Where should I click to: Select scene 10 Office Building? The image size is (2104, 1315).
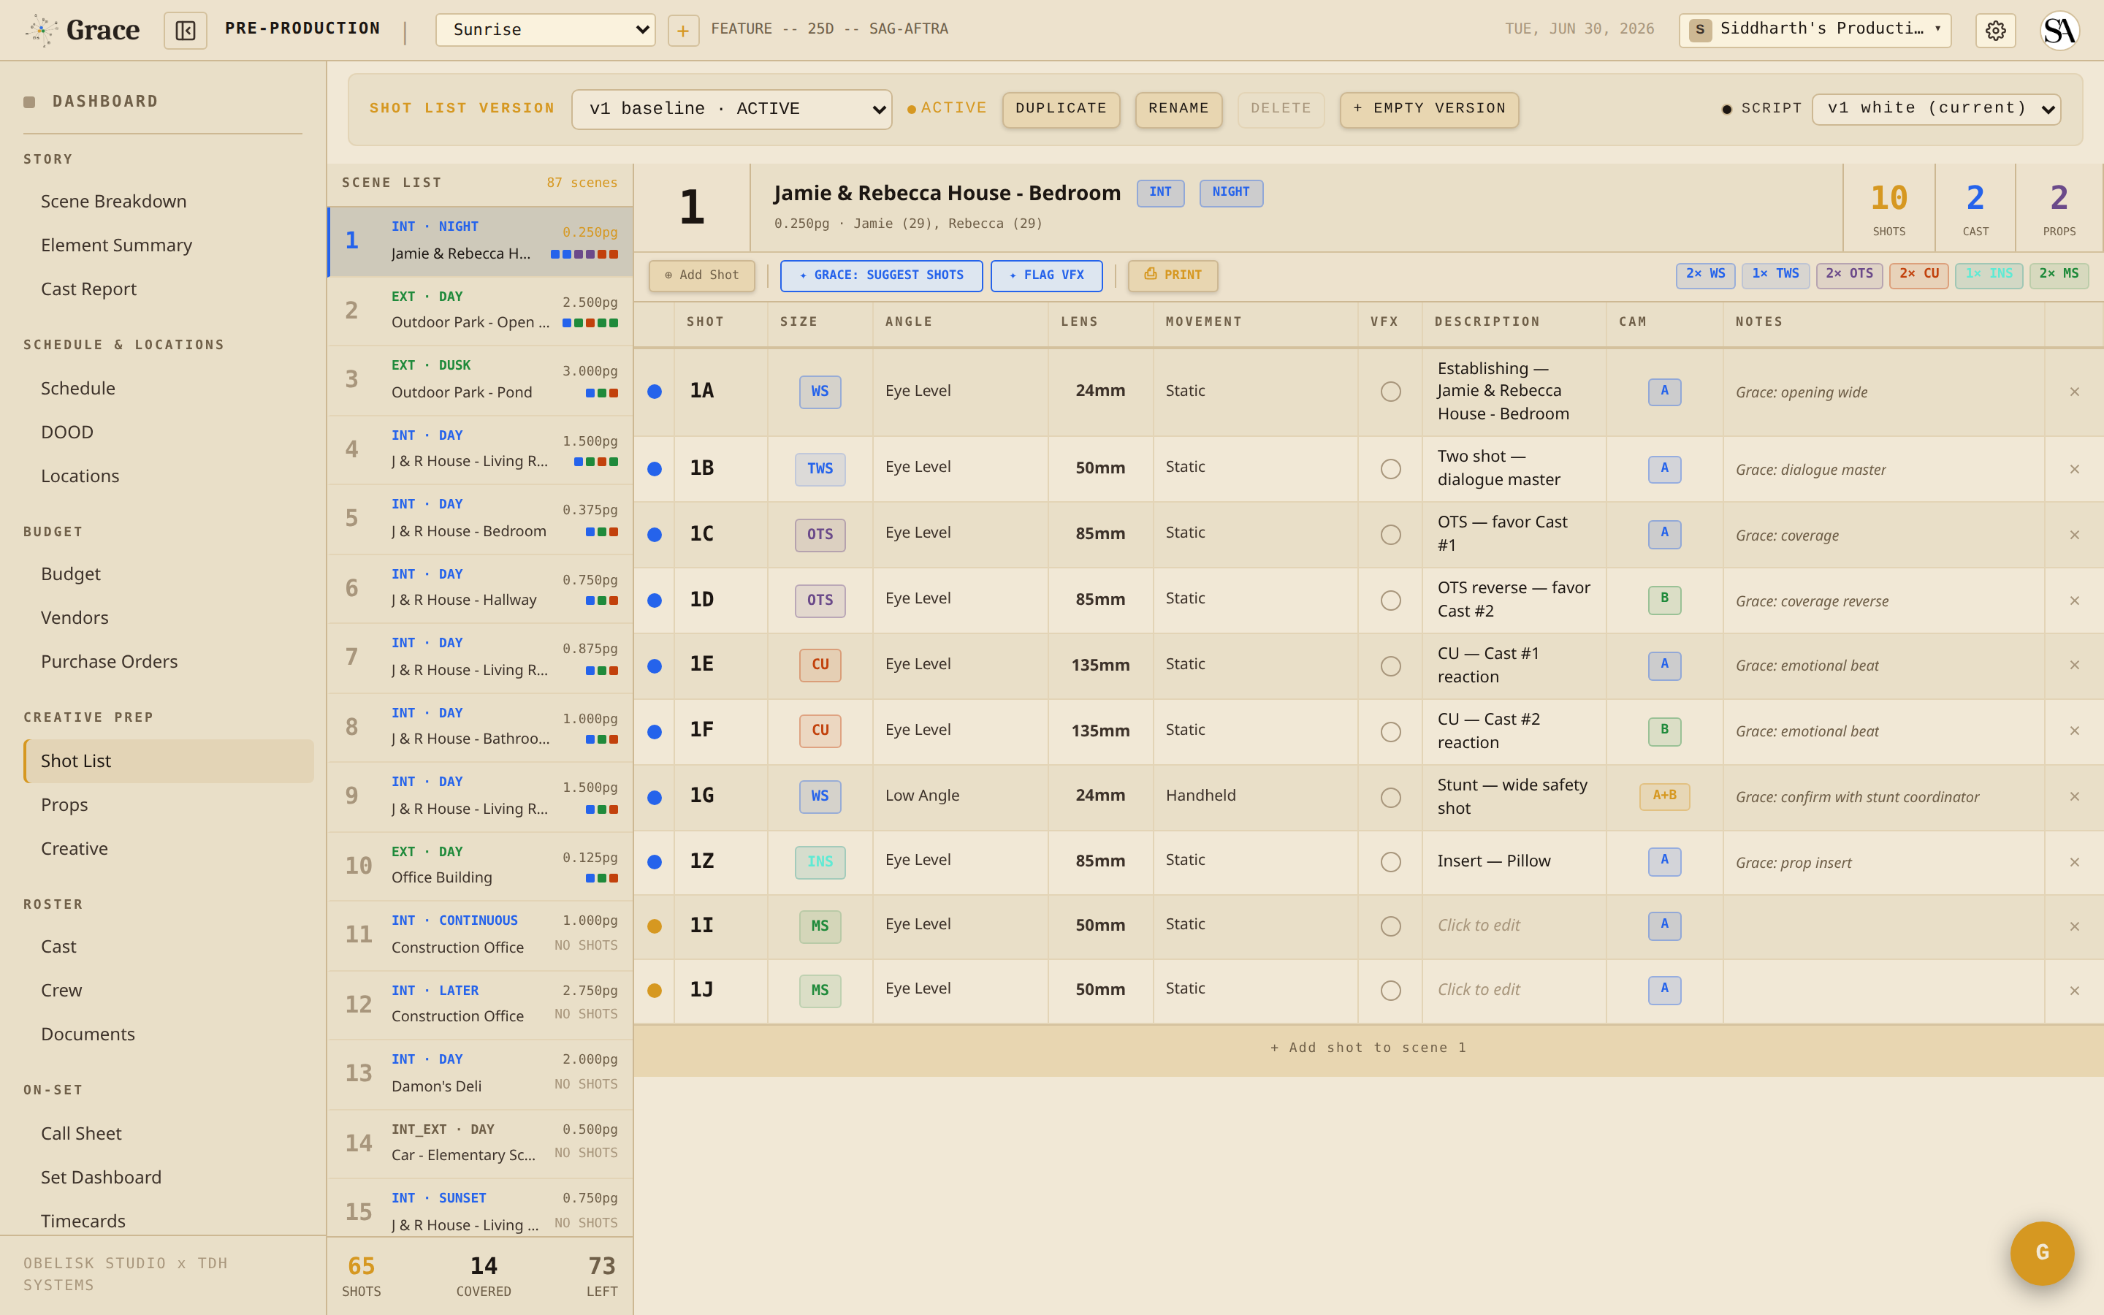[480, 866]
